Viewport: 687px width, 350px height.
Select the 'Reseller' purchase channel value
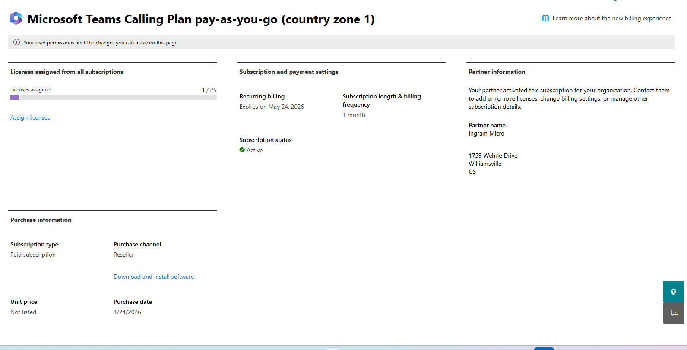click(x=124, y=255)
